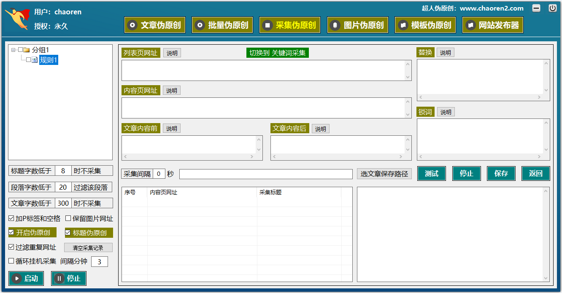Open the 文章伪原创 tab
Viewport: 562px width, 293px height.
point(155,25)
